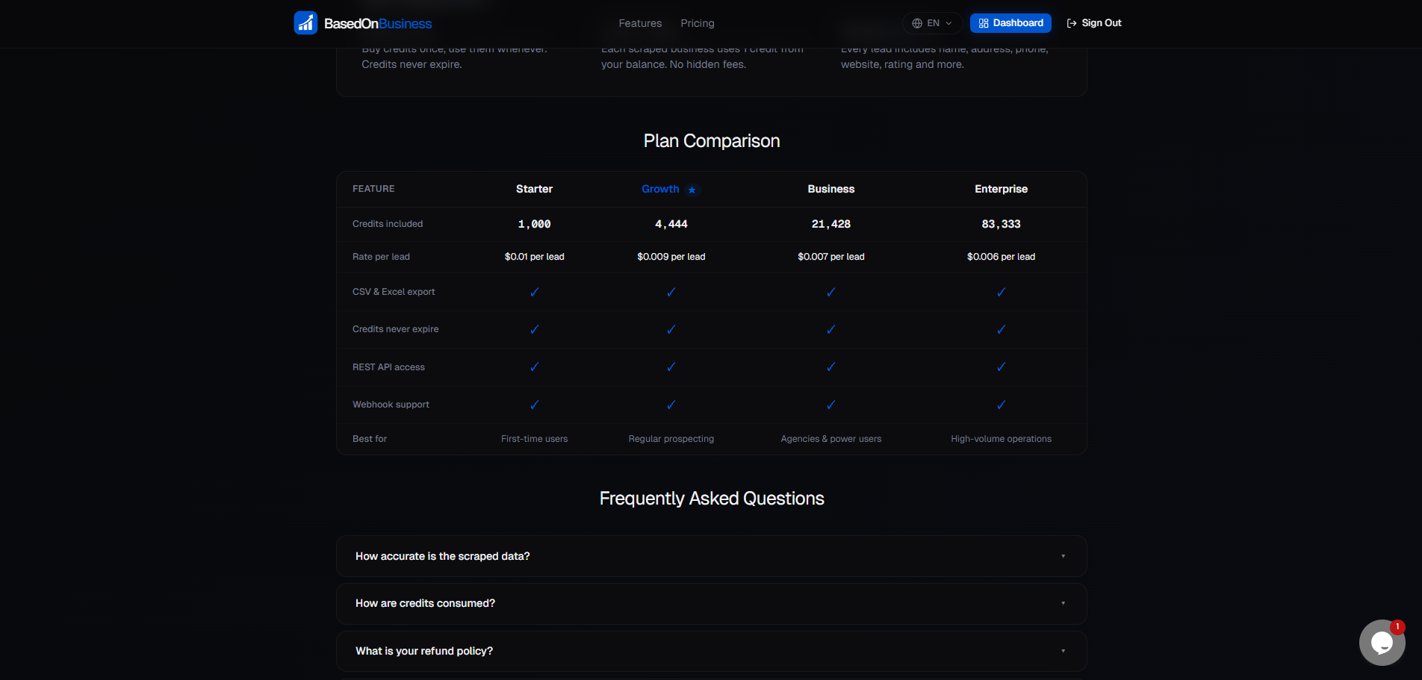Screen dimensions: 1422x680
Task: Click Growth Credits never expire checkmark
Action: [671, 329]
